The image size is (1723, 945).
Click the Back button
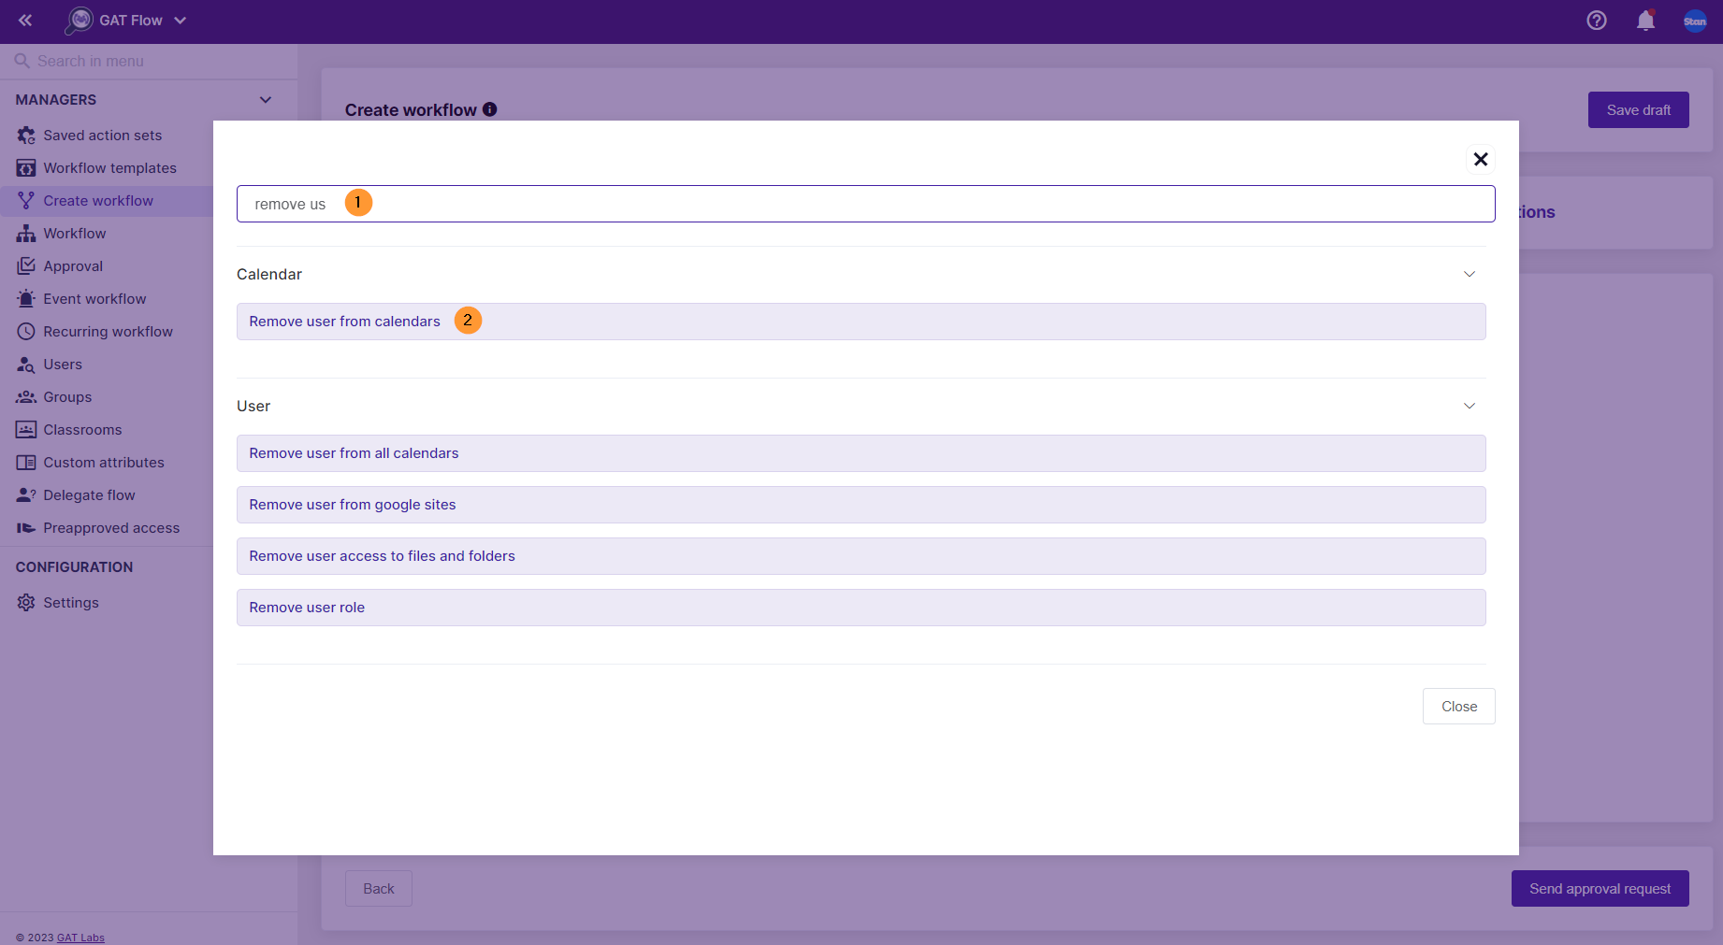378,889
